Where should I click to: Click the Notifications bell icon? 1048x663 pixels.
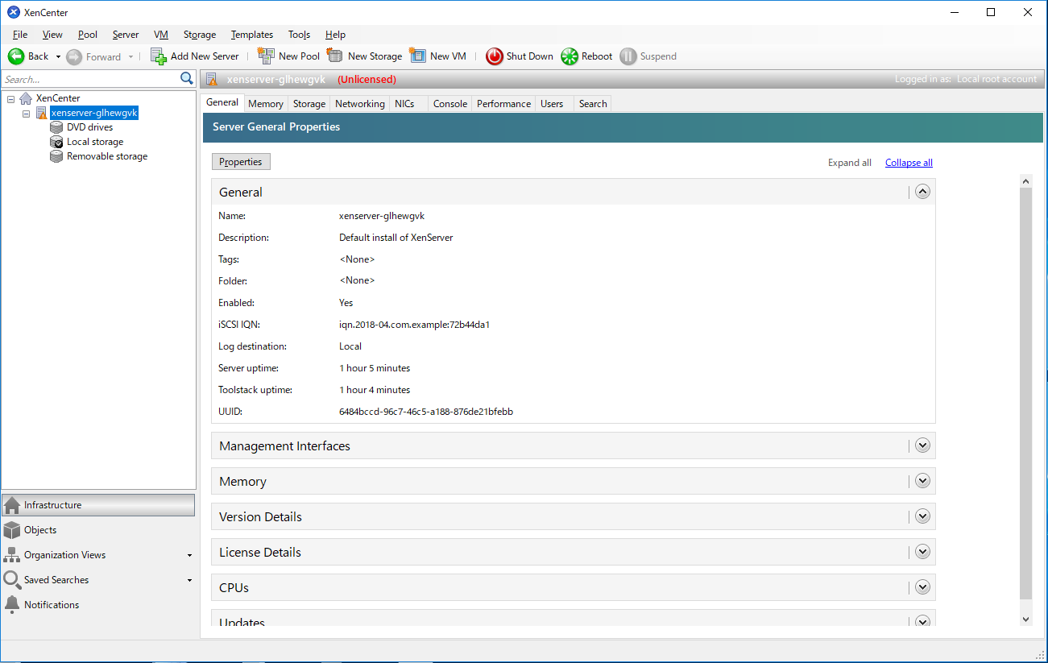click(x=13, y=604)
